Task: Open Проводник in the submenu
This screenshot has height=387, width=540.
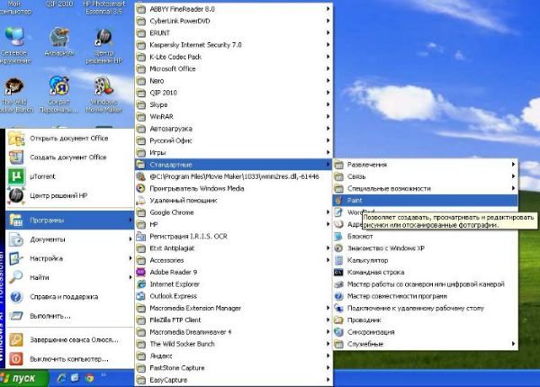Action: pyautogui.click(x=425, y=319)
